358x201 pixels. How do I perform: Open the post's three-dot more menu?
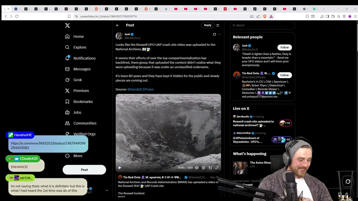(x=219, y=34)
